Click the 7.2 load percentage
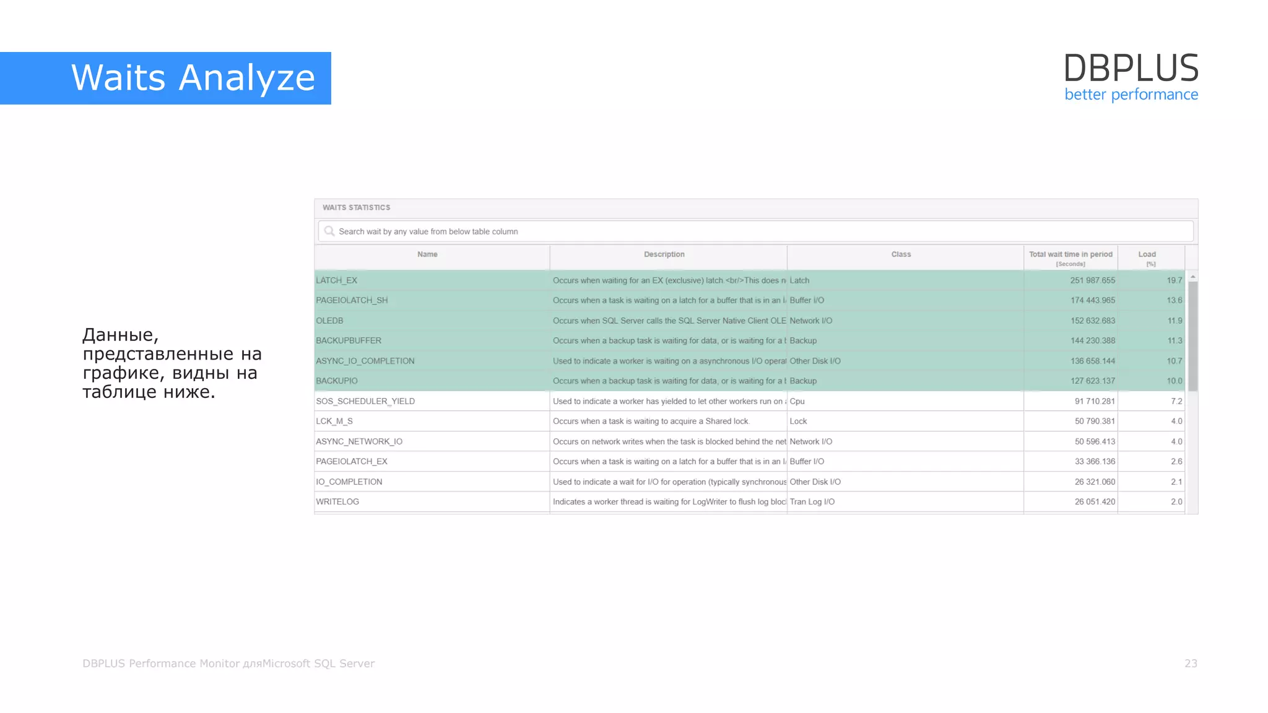Viewport: 1268px width, 713px height. (1176, 401)
